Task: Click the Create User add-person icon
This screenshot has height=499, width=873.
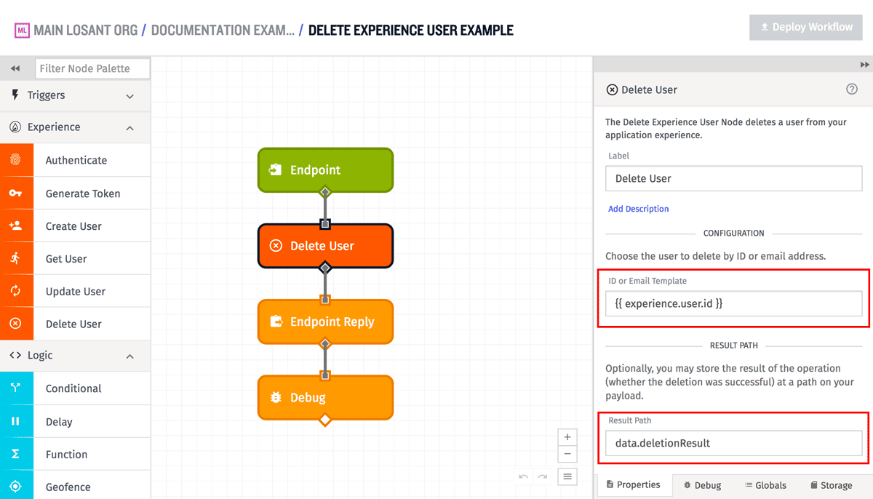Action: tap(16, 226)
